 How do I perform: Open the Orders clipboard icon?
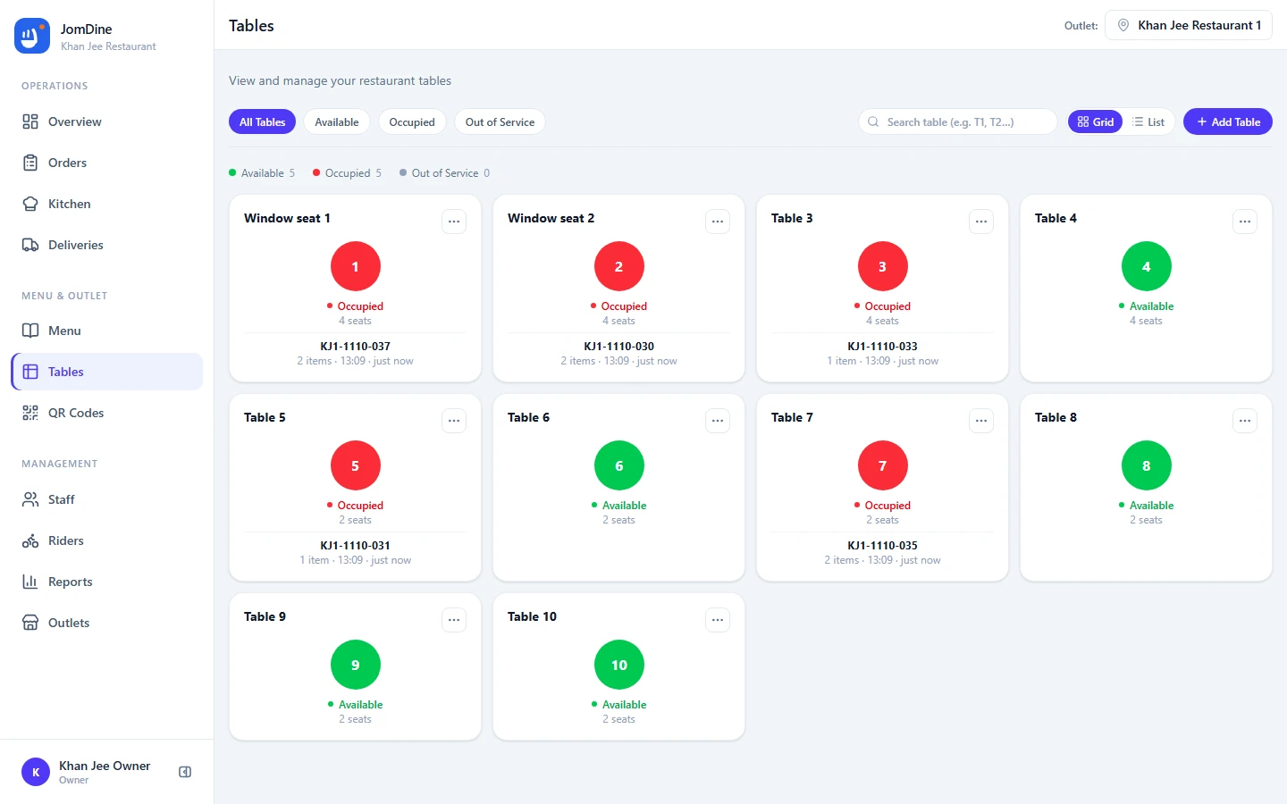point(30,163)
